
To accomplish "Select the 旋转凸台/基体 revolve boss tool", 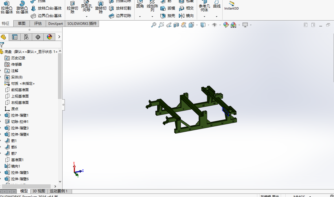I will [22, 8].
